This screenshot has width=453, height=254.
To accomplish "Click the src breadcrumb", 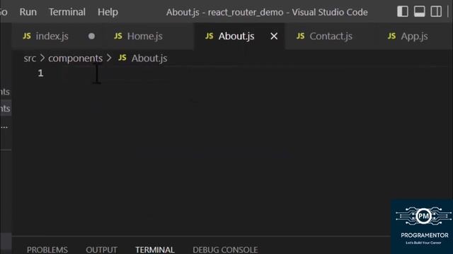I will tap(30, 59).
